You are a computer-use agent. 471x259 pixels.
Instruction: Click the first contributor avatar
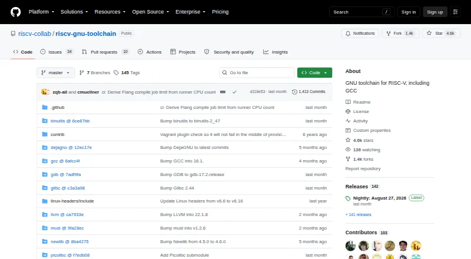coord(350,246)
